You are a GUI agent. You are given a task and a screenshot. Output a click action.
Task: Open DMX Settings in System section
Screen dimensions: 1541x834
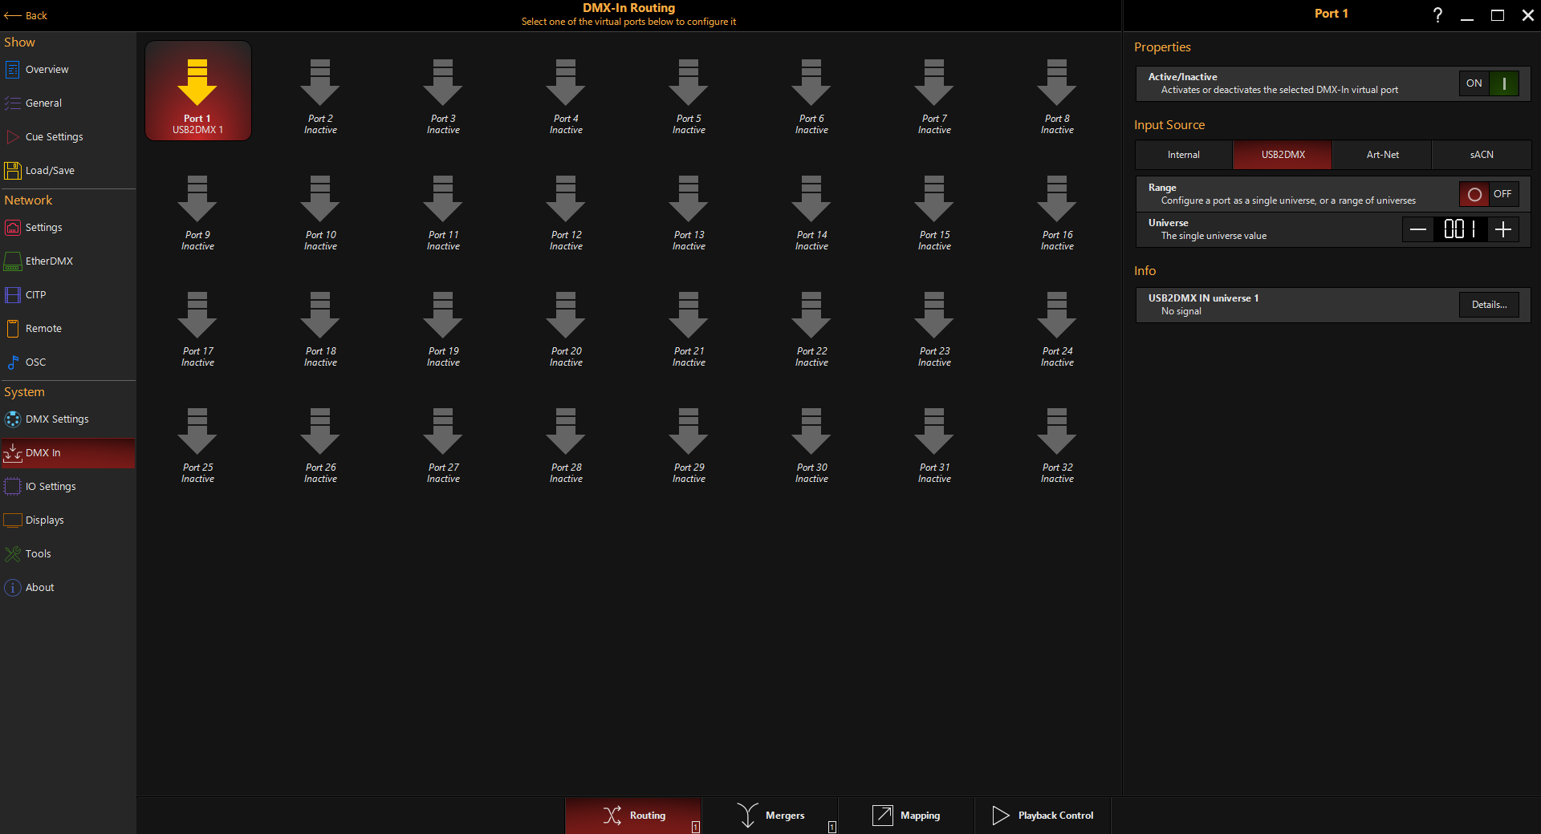click(x=56, y=419)
